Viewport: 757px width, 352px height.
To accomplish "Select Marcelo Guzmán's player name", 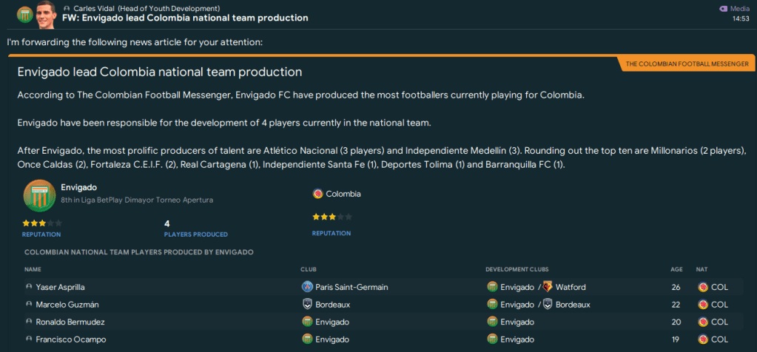I will 67,305.
